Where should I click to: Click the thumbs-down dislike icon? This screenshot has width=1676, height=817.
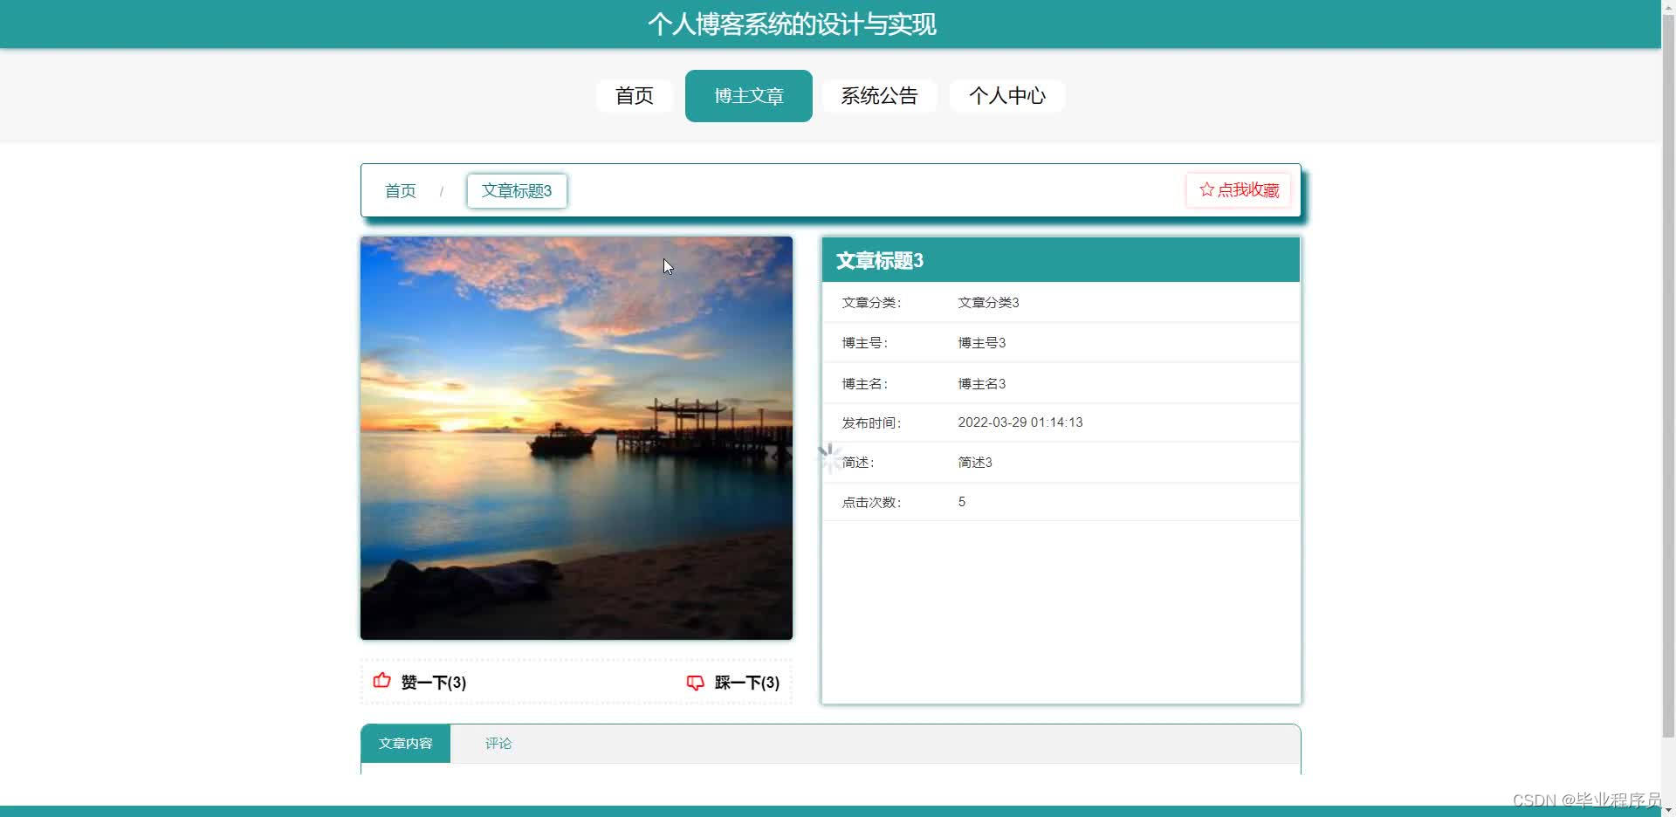[695, 683]
